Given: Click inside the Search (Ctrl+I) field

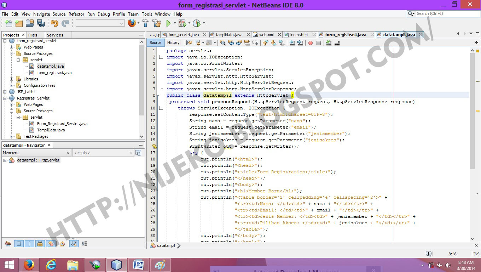Looking at the screenshot, I should (442, 13).
